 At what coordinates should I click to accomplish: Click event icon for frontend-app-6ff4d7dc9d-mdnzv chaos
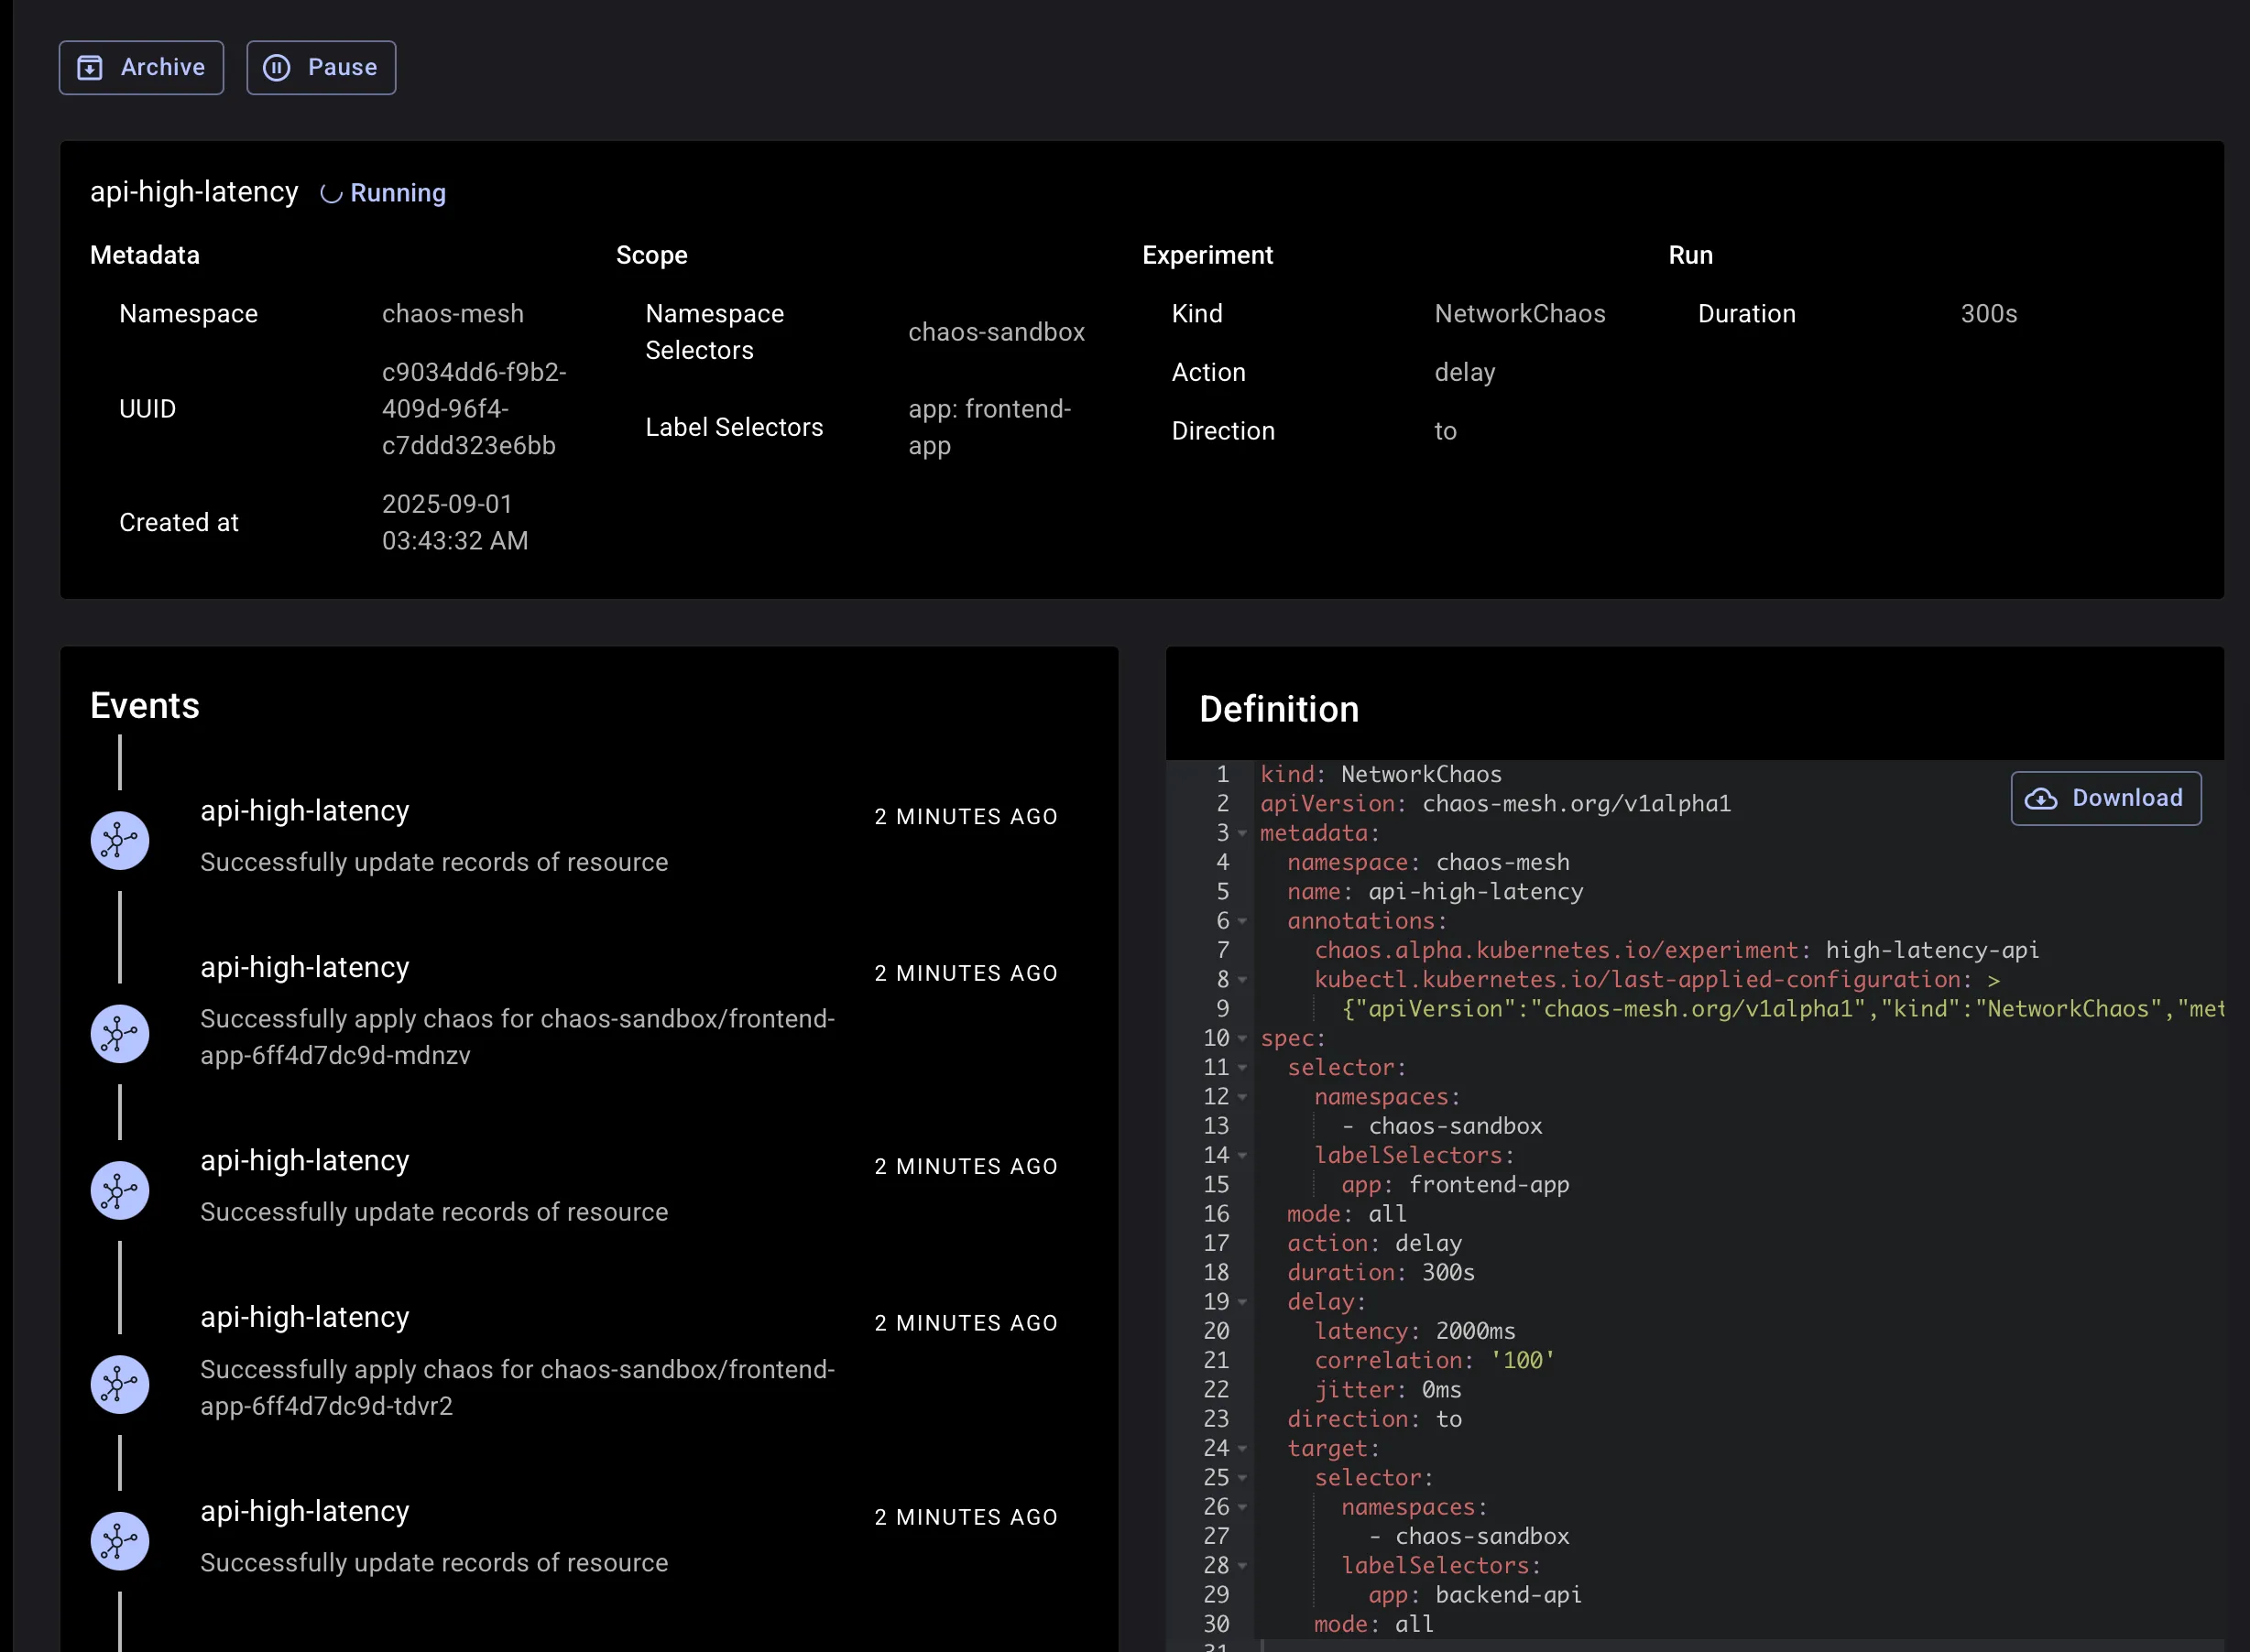[120, 1034]
